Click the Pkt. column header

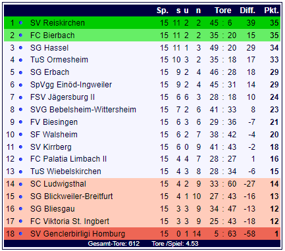click(x=271, y=11)
